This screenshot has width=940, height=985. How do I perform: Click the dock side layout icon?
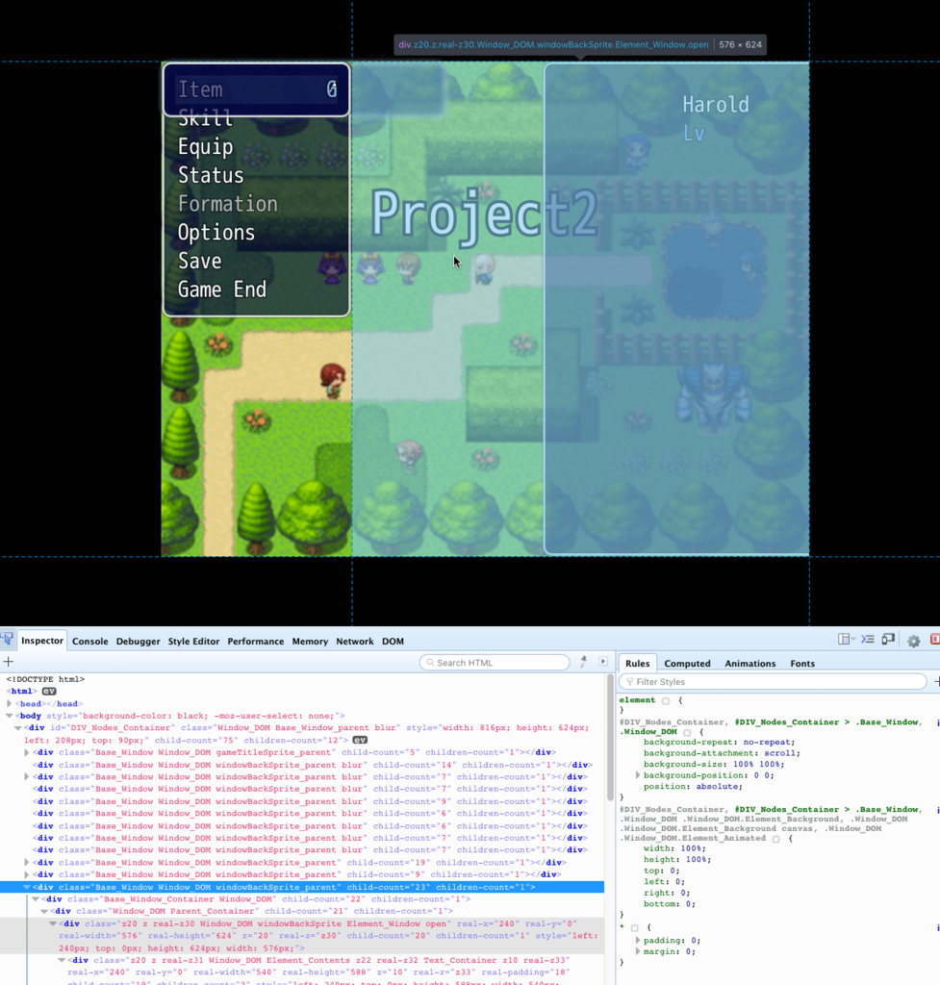tap(845, 640)
